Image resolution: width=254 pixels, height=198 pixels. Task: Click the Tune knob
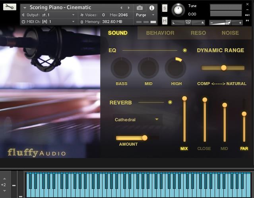(178, 10)
